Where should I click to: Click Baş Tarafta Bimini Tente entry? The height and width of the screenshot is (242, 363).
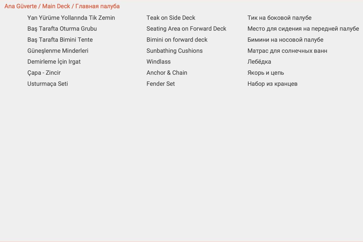60,40
